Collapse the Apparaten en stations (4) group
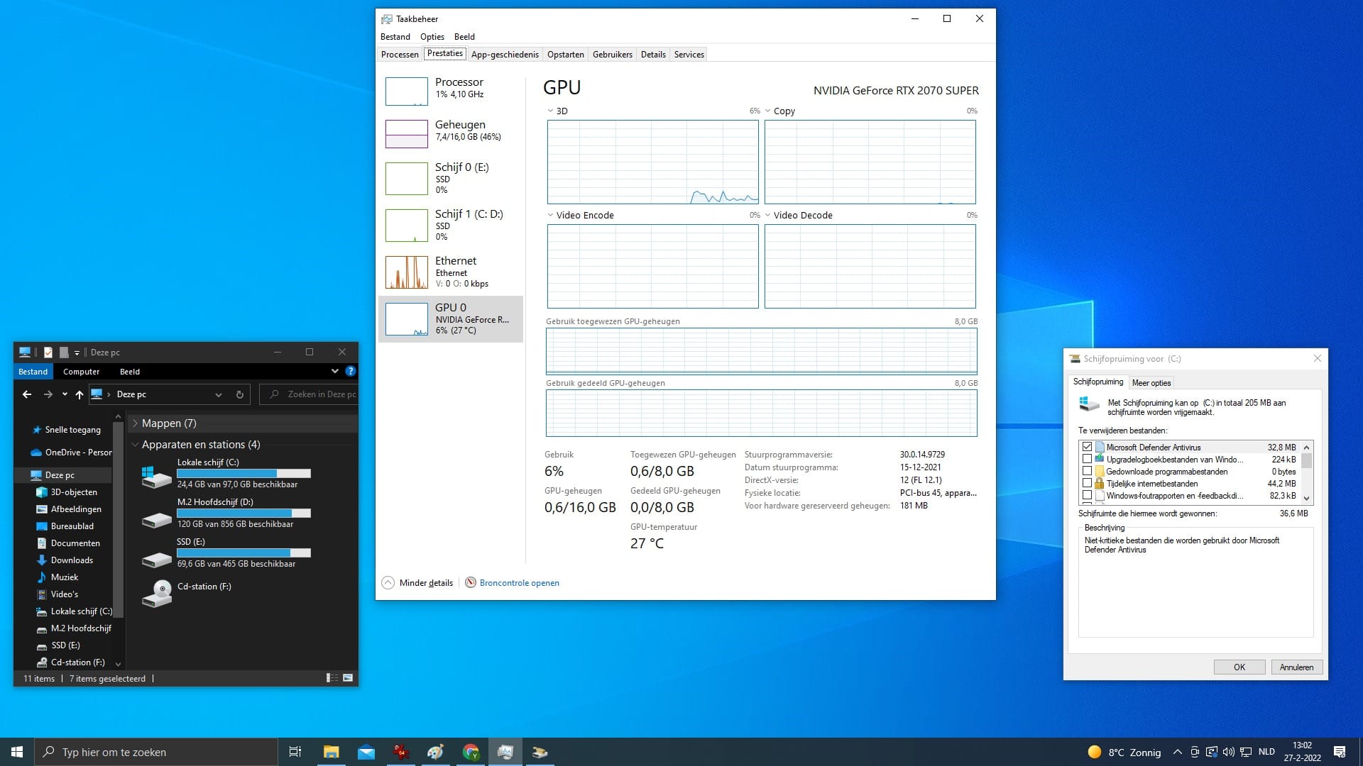The width and height of the screenshot is (1363, 766). point(135,445)
